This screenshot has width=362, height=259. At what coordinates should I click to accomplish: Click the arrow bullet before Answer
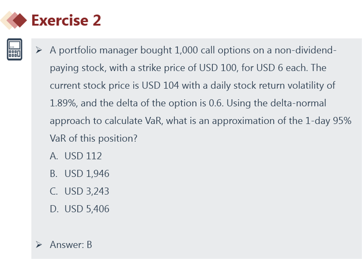pyautogui.click(x=39, y=244)
